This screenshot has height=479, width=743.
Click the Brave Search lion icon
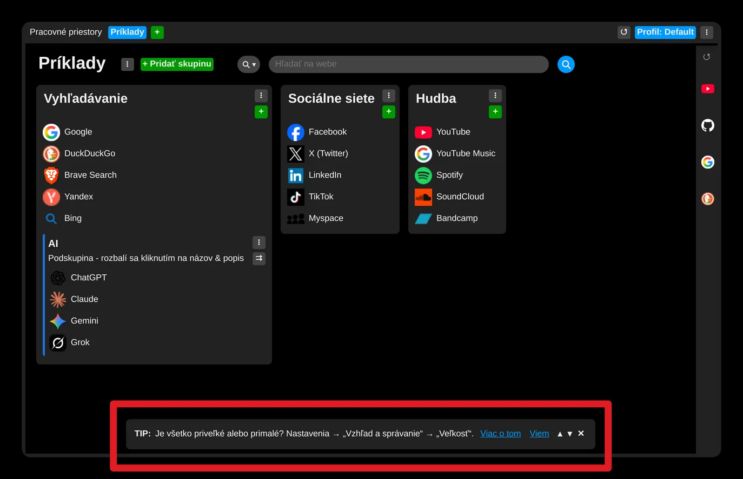click(51, 175)
